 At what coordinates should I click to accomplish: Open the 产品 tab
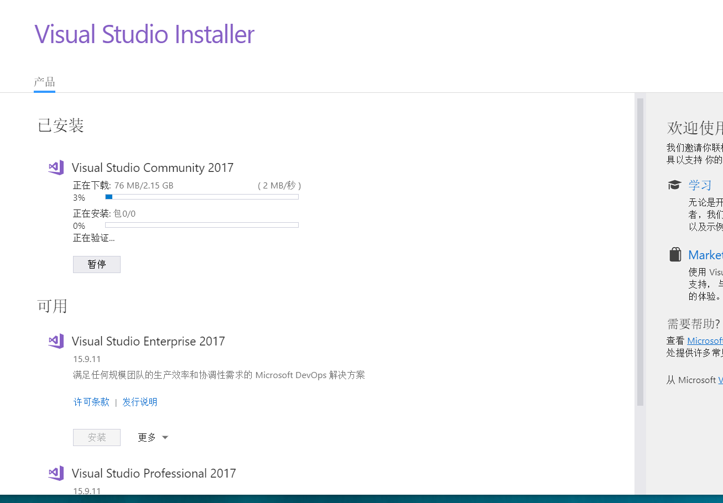click(x=44, y=83)
